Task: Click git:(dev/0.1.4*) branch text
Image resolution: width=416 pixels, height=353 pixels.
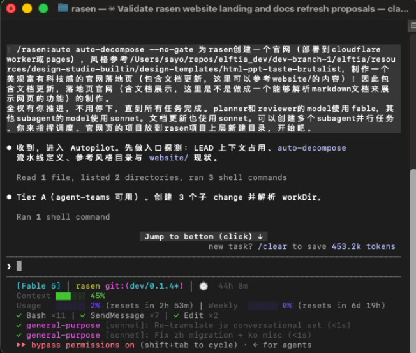Action: pyautogui.click(x=144, y=286)
